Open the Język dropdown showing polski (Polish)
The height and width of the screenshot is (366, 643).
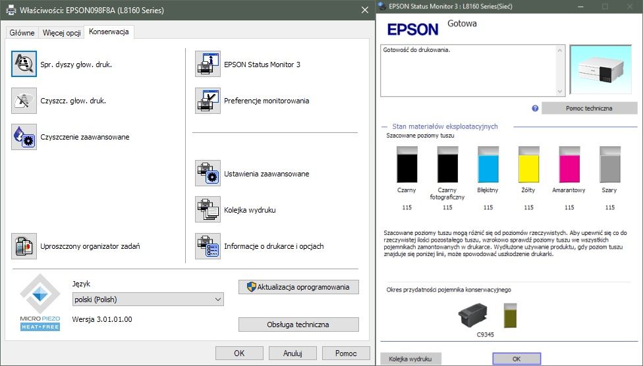click(148, 300)
